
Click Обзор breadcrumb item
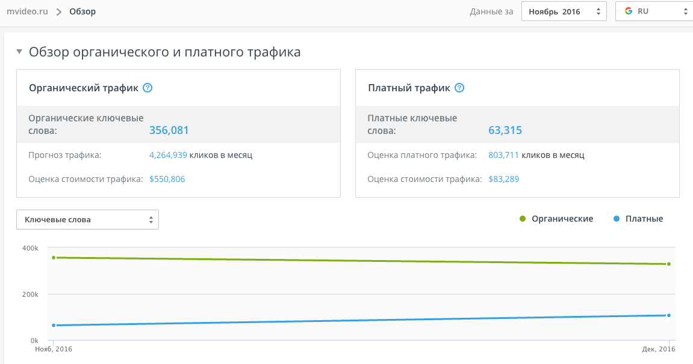click(x=82, y=11)
